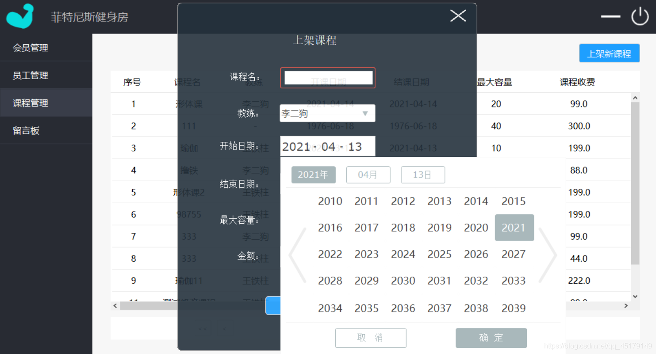Select year 2014
Image resolution: width=656 pixels, height=354 pixels.
point(476,201)
